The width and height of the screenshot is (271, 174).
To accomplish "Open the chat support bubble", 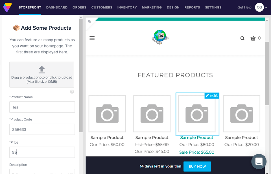I will click(x=259, y=161).
